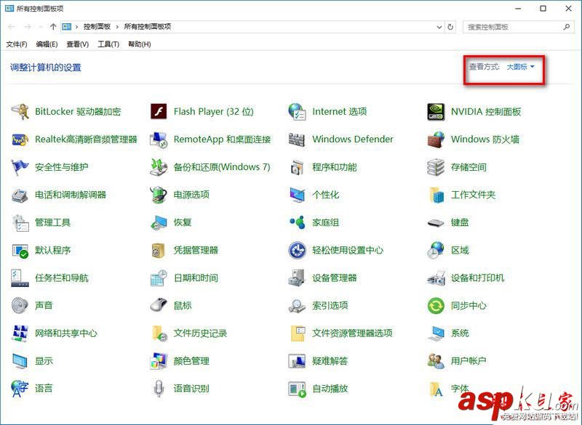582x425 pixels.
Task: Click the 设备管理器 icon
Action: [x=298, y=278]
